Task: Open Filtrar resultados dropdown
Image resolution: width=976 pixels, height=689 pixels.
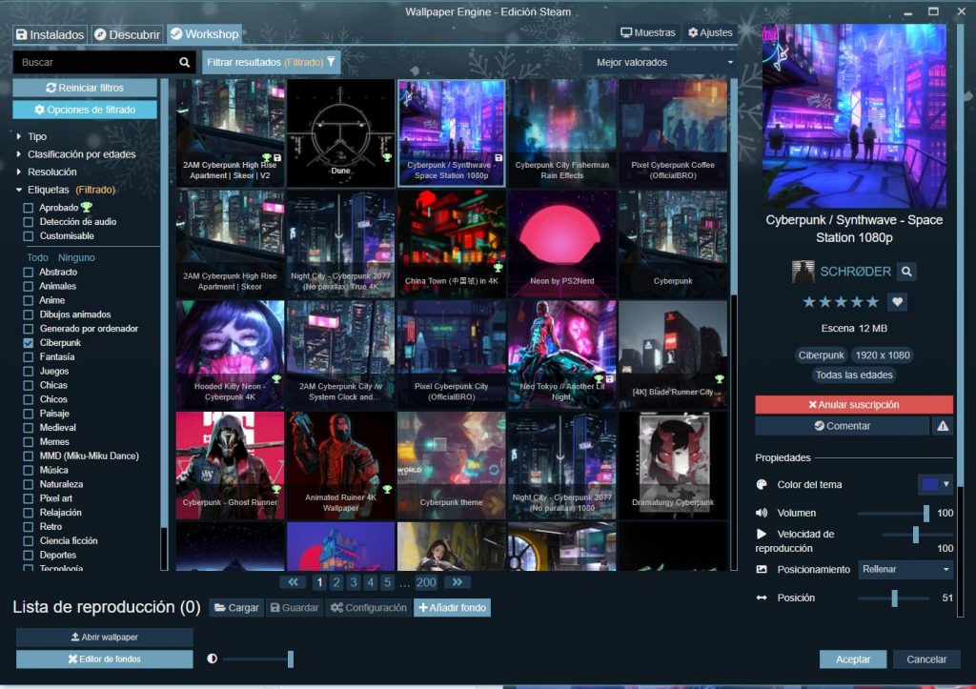Action: [271, 62]
